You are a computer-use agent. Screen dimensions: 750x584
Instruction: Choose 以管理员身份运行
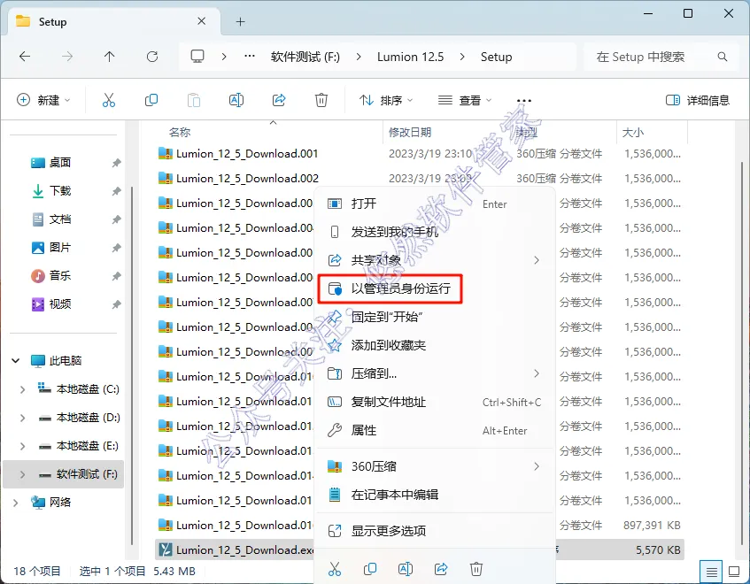(436, 288)
